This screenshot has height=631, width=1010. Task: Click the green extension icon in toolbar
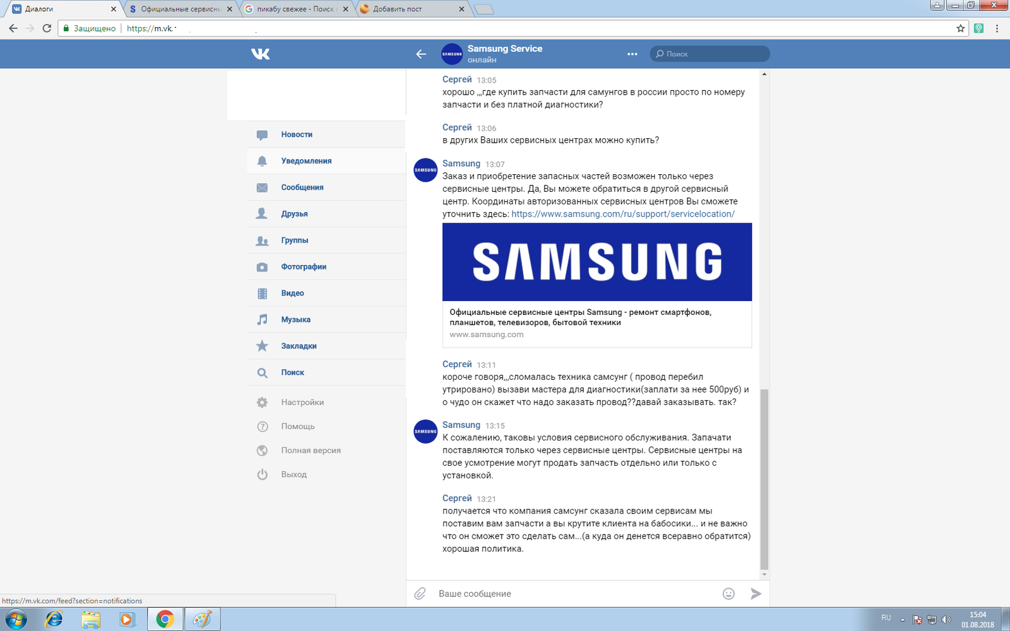coord(978,28)
